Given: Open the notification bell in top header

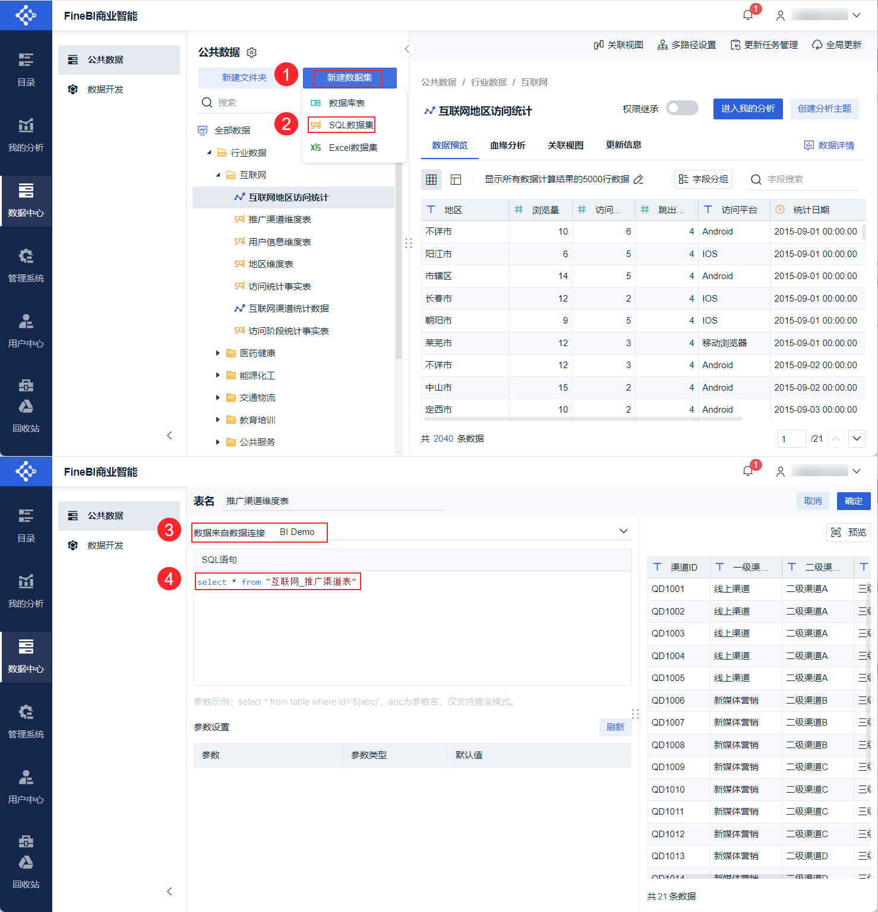Looking at the screenshot, I should coord(748,15).
